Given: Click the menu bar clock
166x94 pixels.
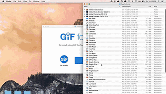Looking at the screenshot, I should click(x=151, y=1).
